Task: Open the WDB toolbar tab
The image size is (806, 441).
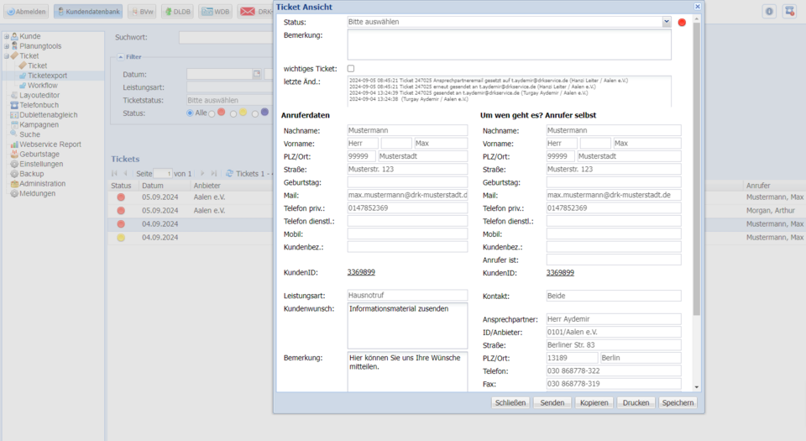Action: coord(216,11)
